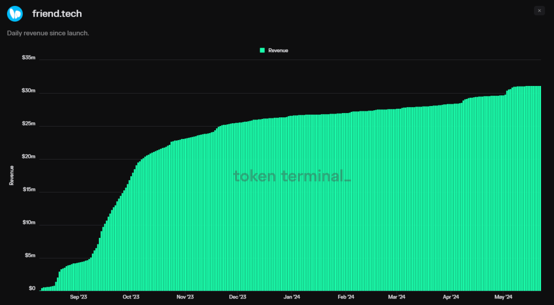Click the Apr '24 x-axis label
Viewport: 554px width, 305px height.
click(x=451, y=297)
